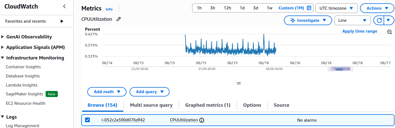This screenshot has height=128, width=395.
Task: Switch to the Graphed metrics (1) tab
Action: point(208,105)
